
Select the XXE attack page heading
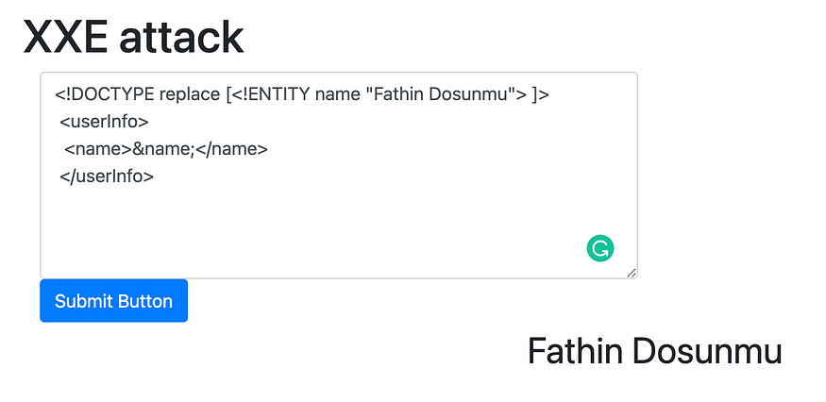(133, 37)
